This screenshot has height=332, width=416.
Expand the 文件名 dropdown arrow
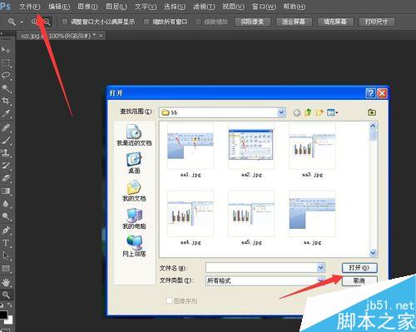click(321, 268)
